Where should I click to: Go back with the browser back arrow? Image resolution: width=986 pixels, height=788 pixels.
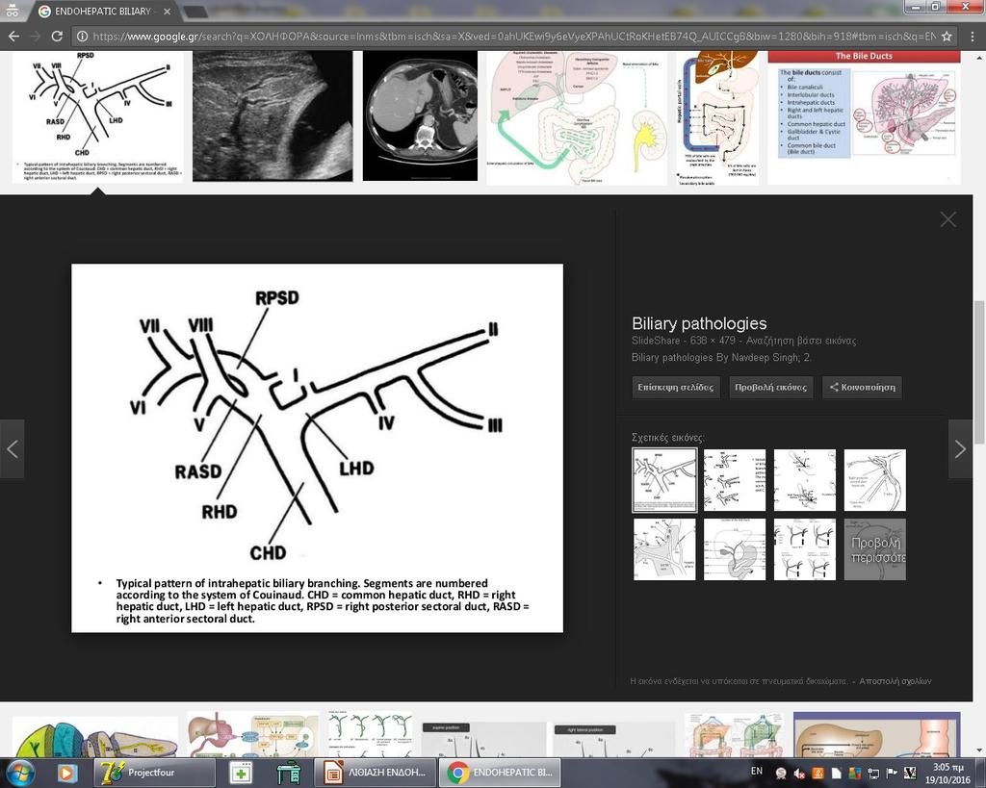point(13,37)
